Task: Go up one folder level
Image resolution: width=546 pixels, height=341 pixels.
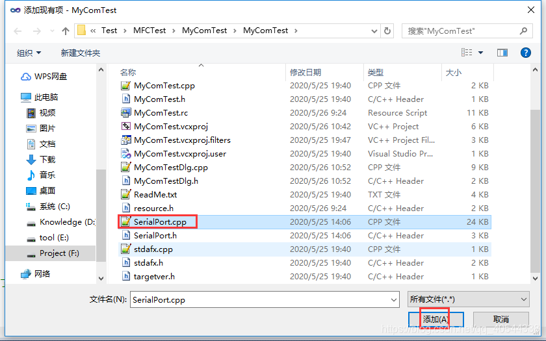Action: pyautogui.click(x=66, y=31)
